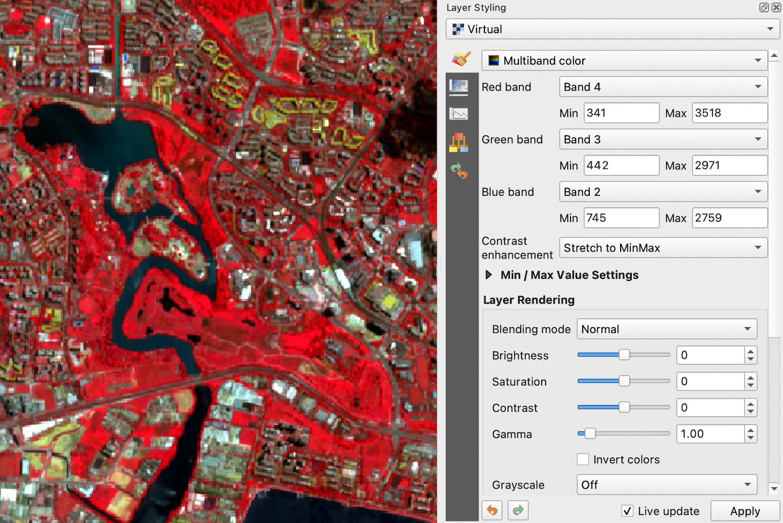
Task: Toggle the Live update checkbox
Action: pos(627,511)
